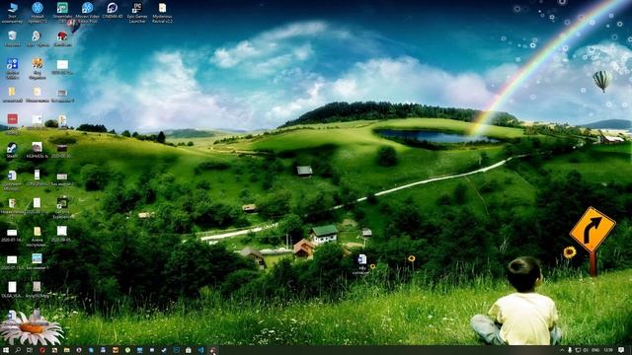Click the microphone icon in system tray
The image size is (632, 355).
(570, 351)
